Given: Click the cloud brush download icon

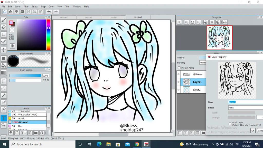Looking at the screenshot, I should point(11,133).
